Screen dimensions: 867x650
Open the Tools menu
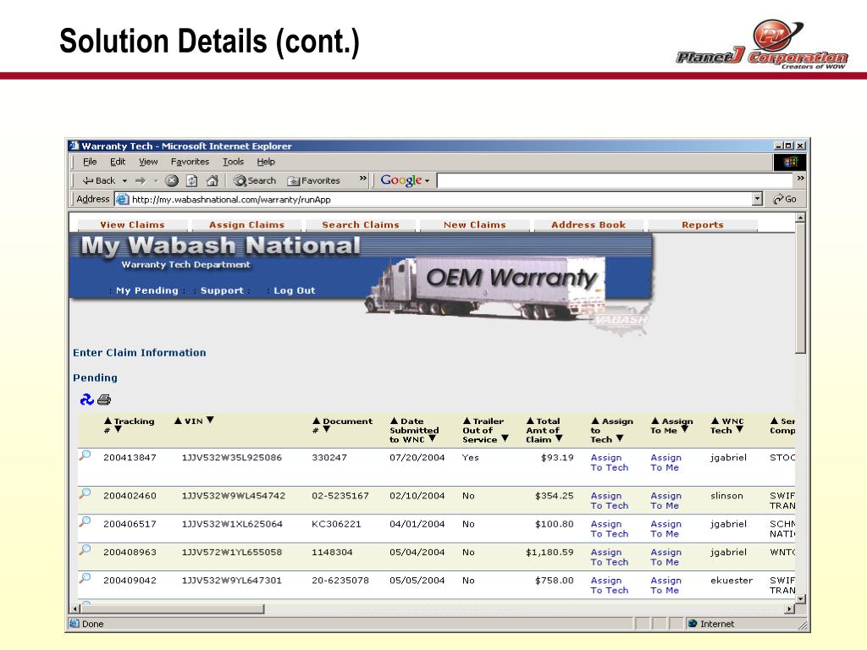coord(234,162)
